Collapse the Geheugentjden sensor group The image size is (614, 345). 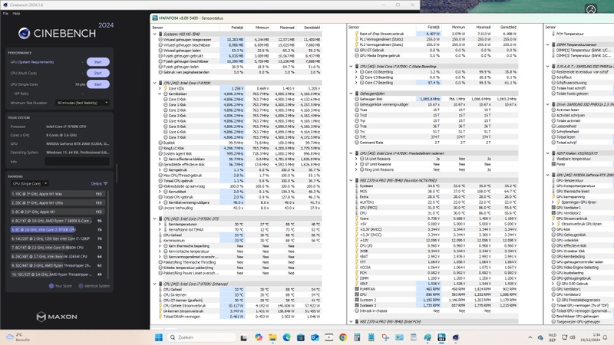pos(352,94)
